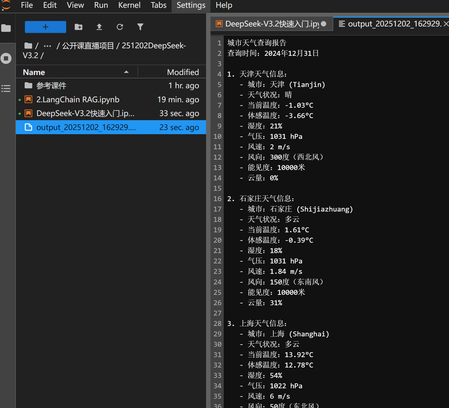The width and height of the screenshot is (449, 408).
Task: Navigate to the 公开课直播项目 breadcrumb
Action: pyautogui.click(x=88, y=46)
